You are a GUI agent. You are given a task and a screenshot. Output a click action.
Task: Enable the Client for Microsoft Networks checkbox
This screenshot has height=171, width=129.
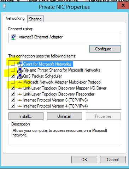click(13, 64)
